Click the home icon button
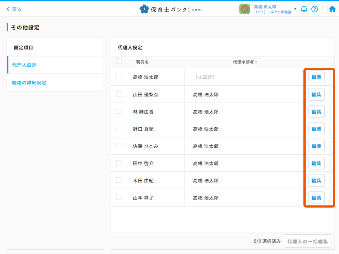 point(332,9)
